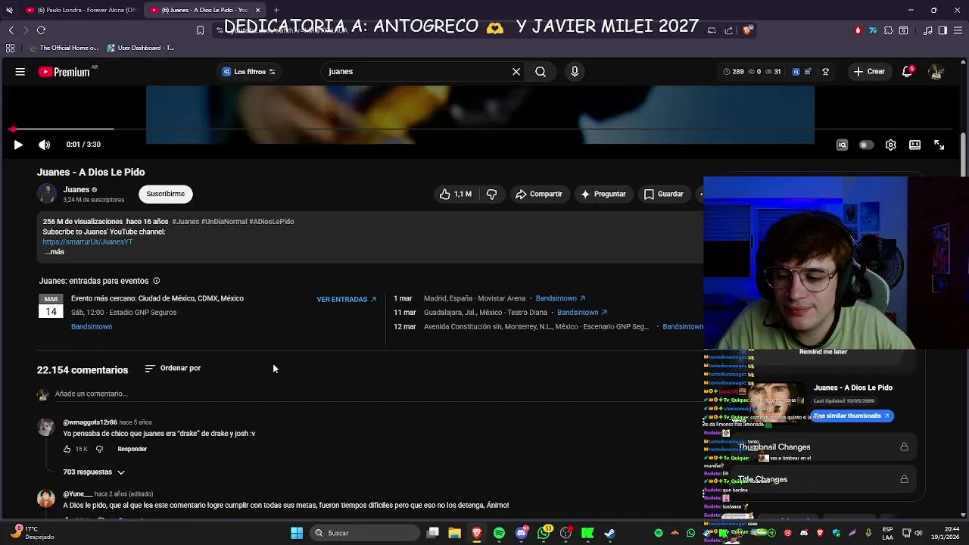The width and height of the screenshot is (969, 545).
Task: Save video using Guardar button
Action: pos(664,194)
